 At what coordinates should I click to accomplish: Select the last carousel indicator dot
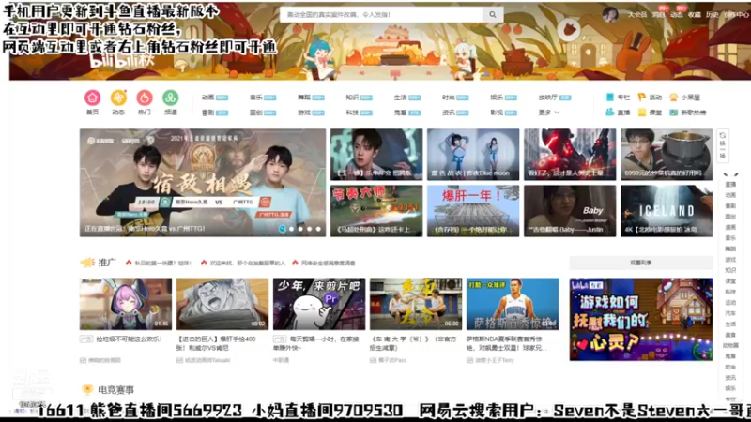pos(318,229)
